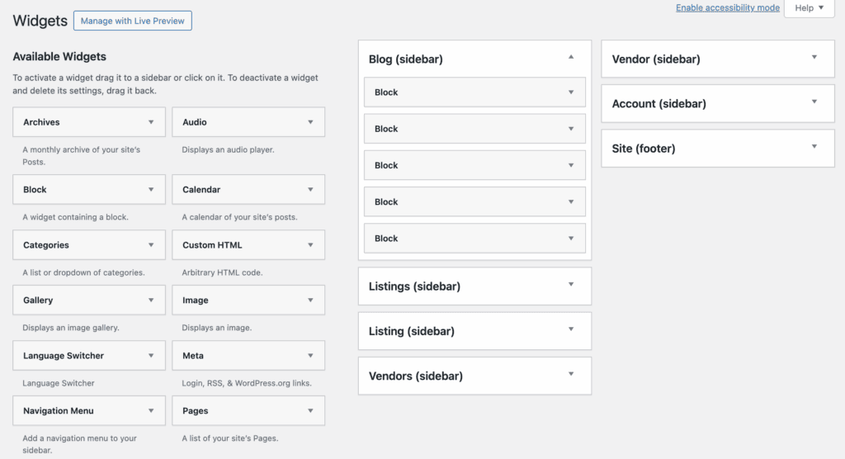This screenshot has width=845, height=459.
Task: Click 'A calendar of your site's posts.' description
Action: tap(239, 217)
